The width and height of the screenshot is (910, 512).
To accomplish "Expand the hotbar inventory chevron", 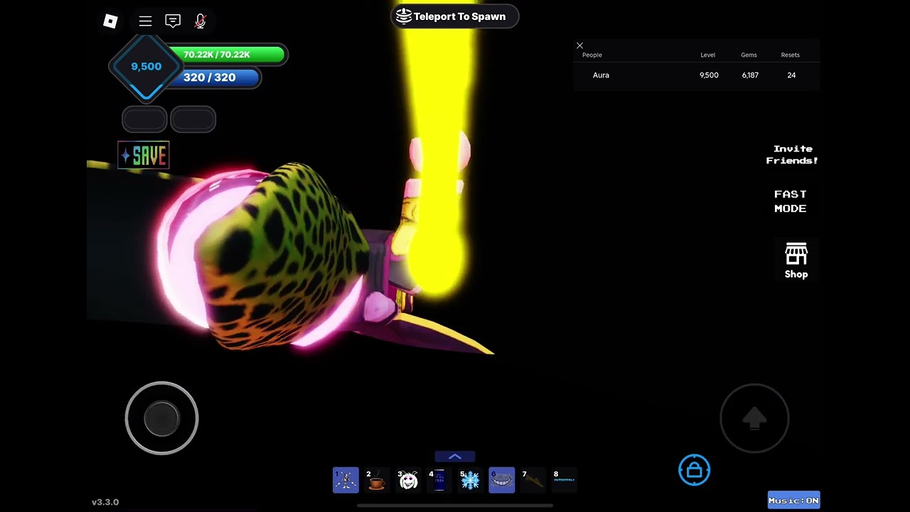I will (455, 457).
